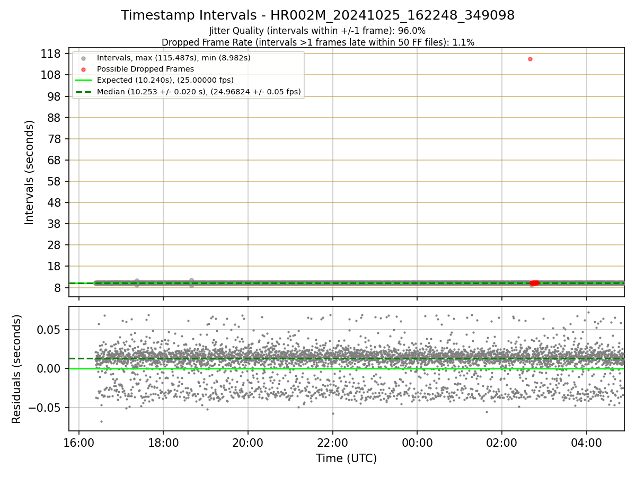Click the 'Possible Dropped Frames' legend entry
This screenshot has height=477, width=636.
tap(145, 69)
